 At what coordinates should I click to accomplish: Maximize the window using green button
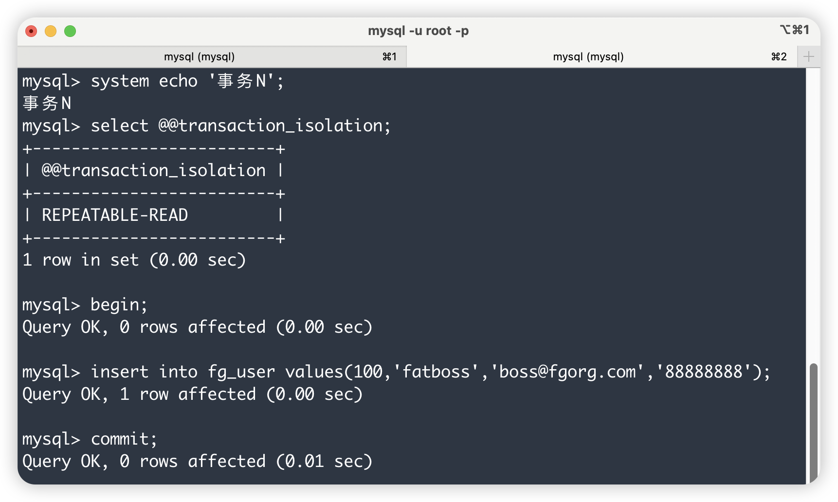[x=70, y=31]
